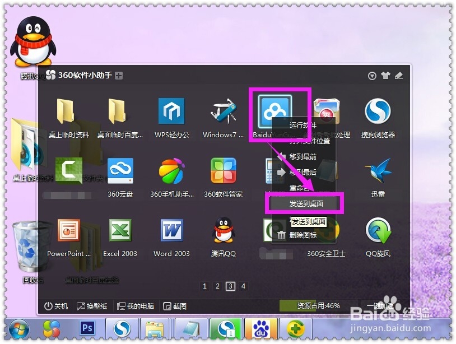Screen dimensions: 456x344
Task: Open the 桌面临时百度 folder icon
Action: [x=118, y=111]
